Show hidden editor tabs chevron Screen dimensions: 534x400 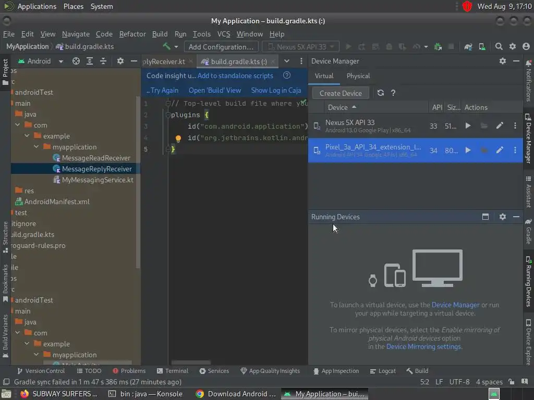click(x=287, y=61)
